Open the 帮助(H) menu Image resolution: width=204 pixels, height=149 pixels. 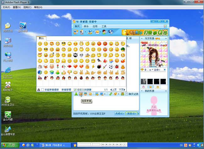38,7
